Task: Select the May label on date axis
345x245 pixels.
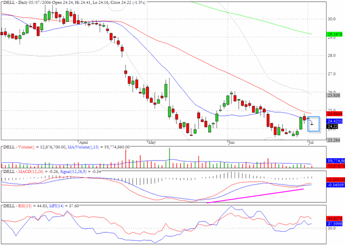Action: pos(152,143)
